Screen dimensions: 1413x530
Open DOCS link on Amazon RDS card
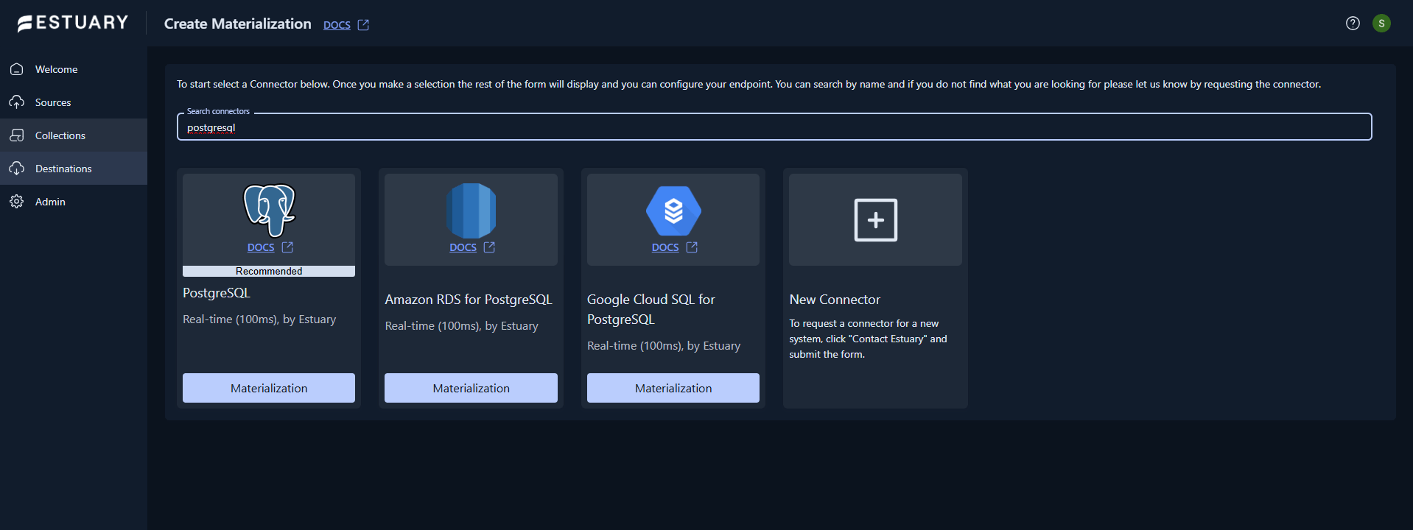pyautogui.click(x=463, y=247)
